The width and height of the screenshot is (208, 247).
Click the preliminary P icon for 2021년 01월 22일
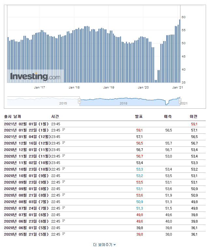[64, 130]
